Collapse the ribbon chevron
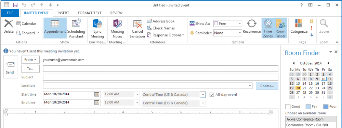The width and height of the screenshot is (342, 128). (337, 42)
